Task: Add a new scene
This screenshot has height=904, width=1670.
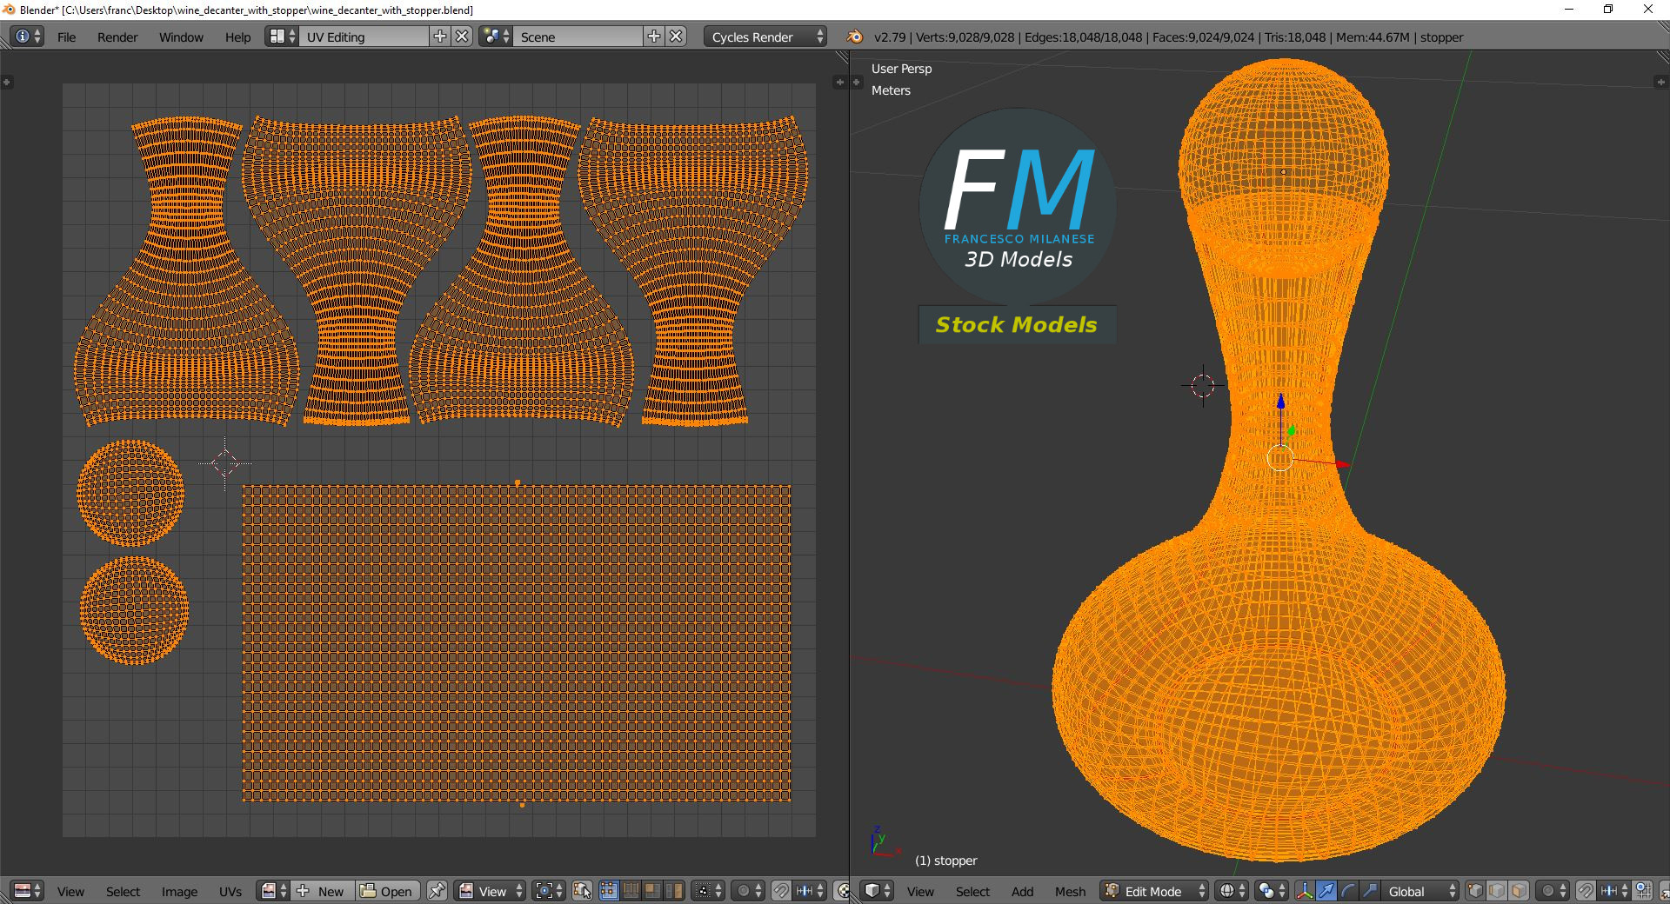Action: pos(654,37)
